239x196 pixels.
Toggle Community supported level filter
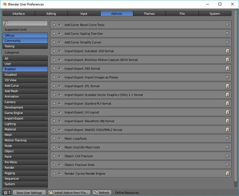tap(25, 41)
